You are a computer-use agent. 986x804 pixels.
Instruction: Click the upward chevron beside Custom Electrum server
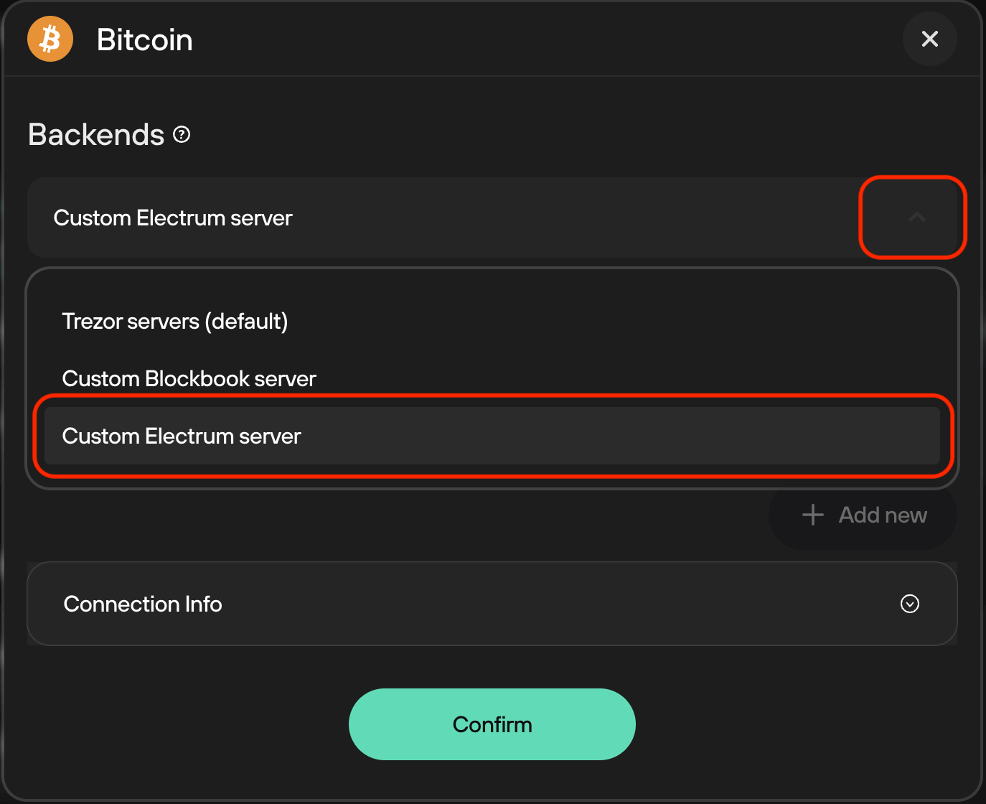916,218
